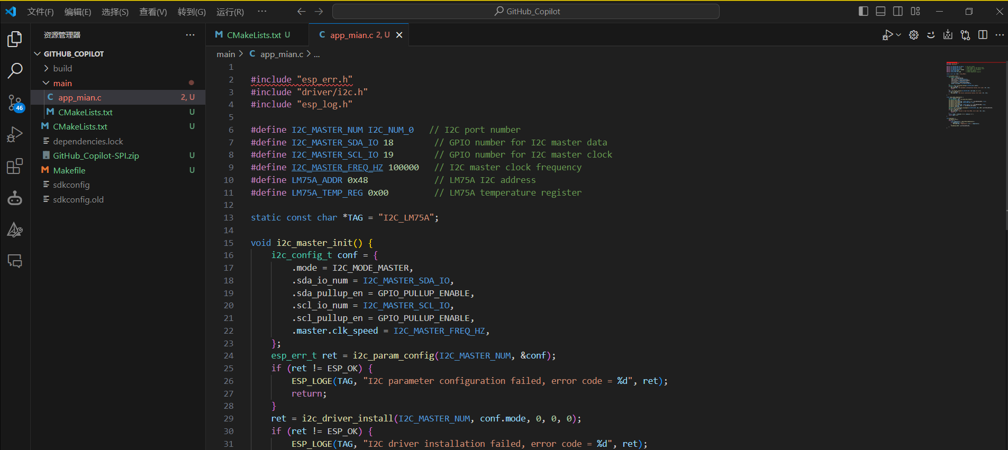This screenshot has width=1008, height=450.
Task: Open the ruler-and-pencil activity bar icon
Action: tap(15, 229)
